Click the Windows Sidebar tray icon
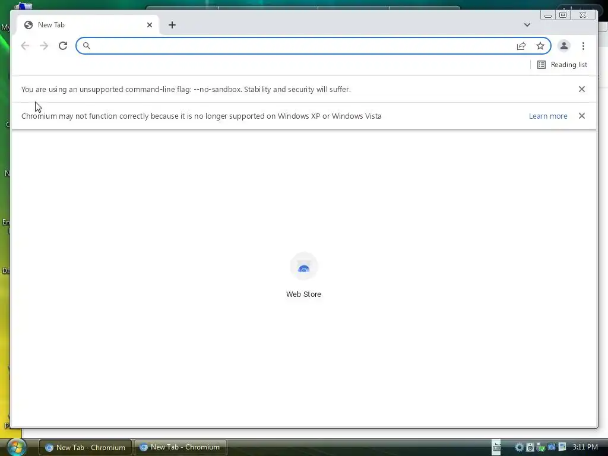This screenshot has width=608, height=456. pos(562,447)
